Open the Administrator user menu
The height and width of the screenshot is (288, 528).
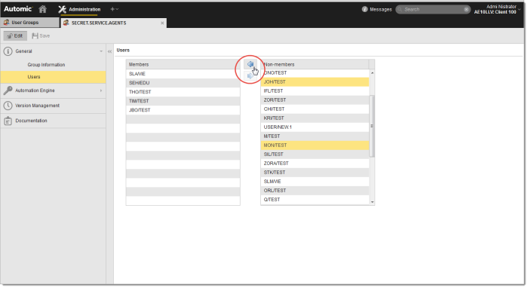point(497,9)
